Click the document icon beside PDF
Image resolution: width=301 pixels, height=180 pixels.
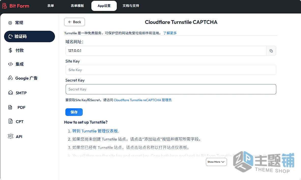(x=10, y=107)
